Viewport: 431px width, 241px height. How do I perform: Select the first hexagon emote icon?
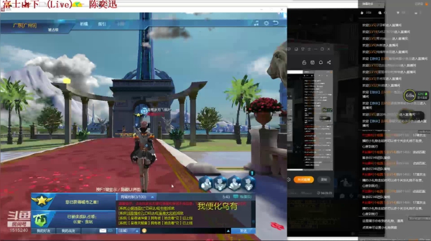[x=206, y=183]
